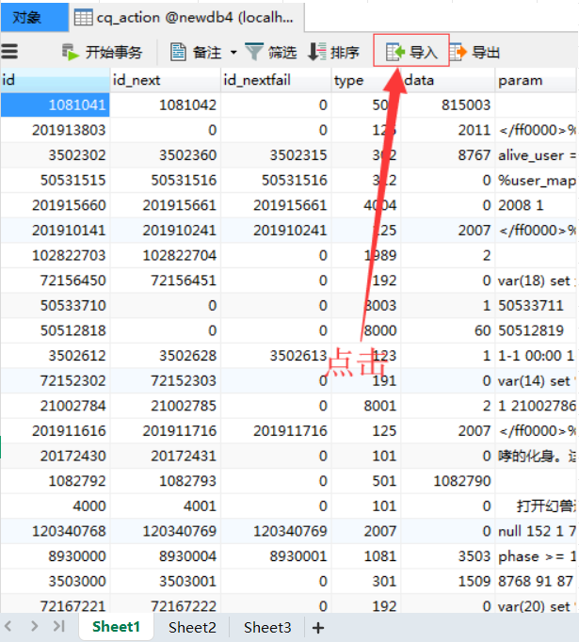The height and width of the screenshot is (642, 579).
Task: Click the Begin Transaction (开始事务) icon
Action: [x=71, y=52]
